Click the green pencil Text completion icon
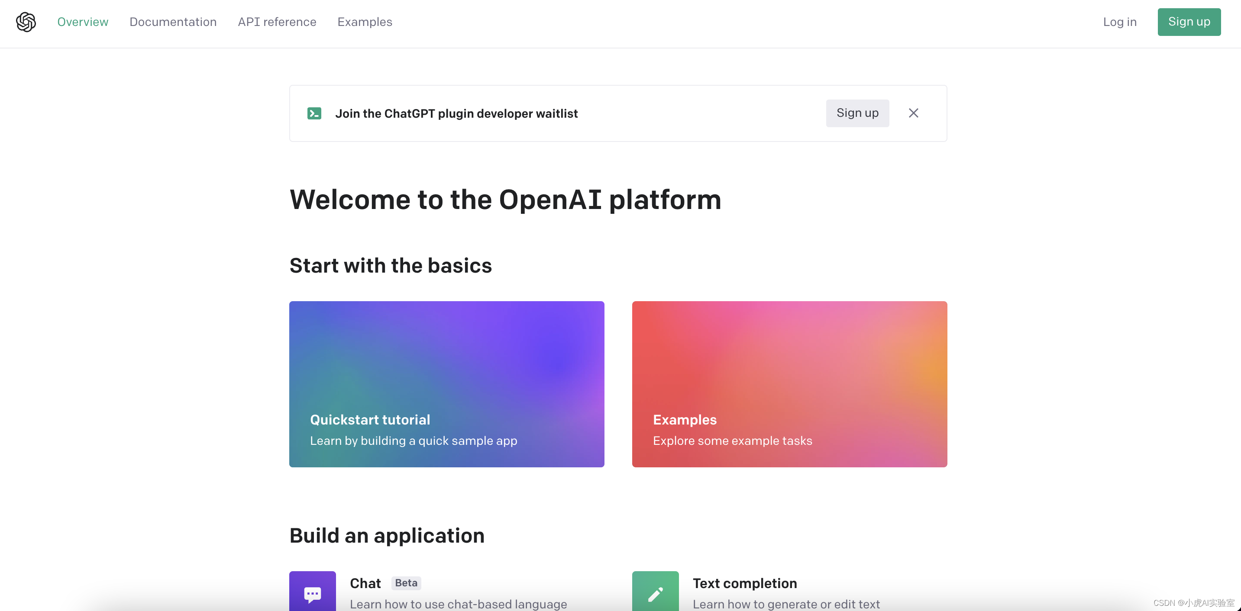 [655, 593]
